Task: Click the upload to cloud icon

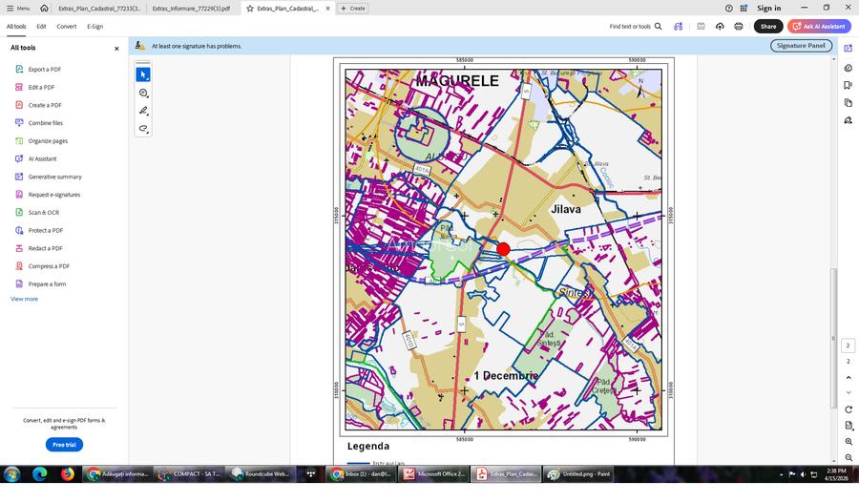Action: click(720, 27)
